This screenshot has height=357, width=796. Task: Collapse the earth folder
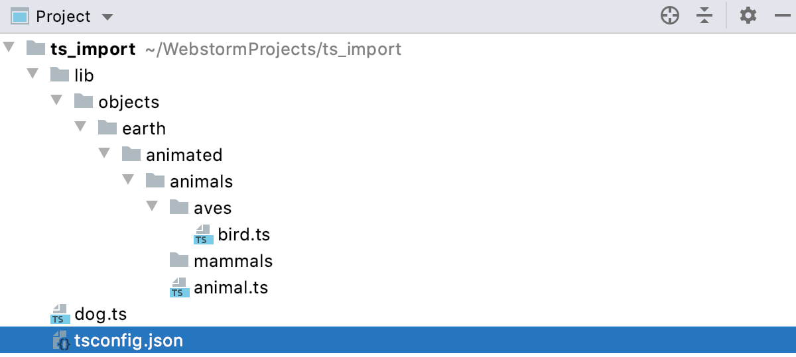click(80, 127)
